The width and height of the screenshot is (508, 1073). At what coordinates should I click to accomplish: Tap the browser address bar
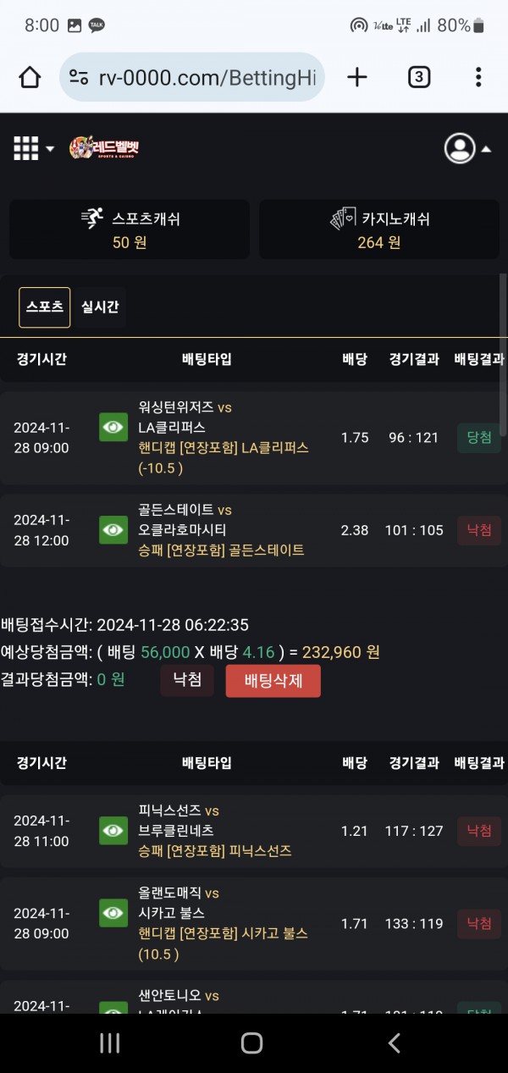tap(206, 78)
